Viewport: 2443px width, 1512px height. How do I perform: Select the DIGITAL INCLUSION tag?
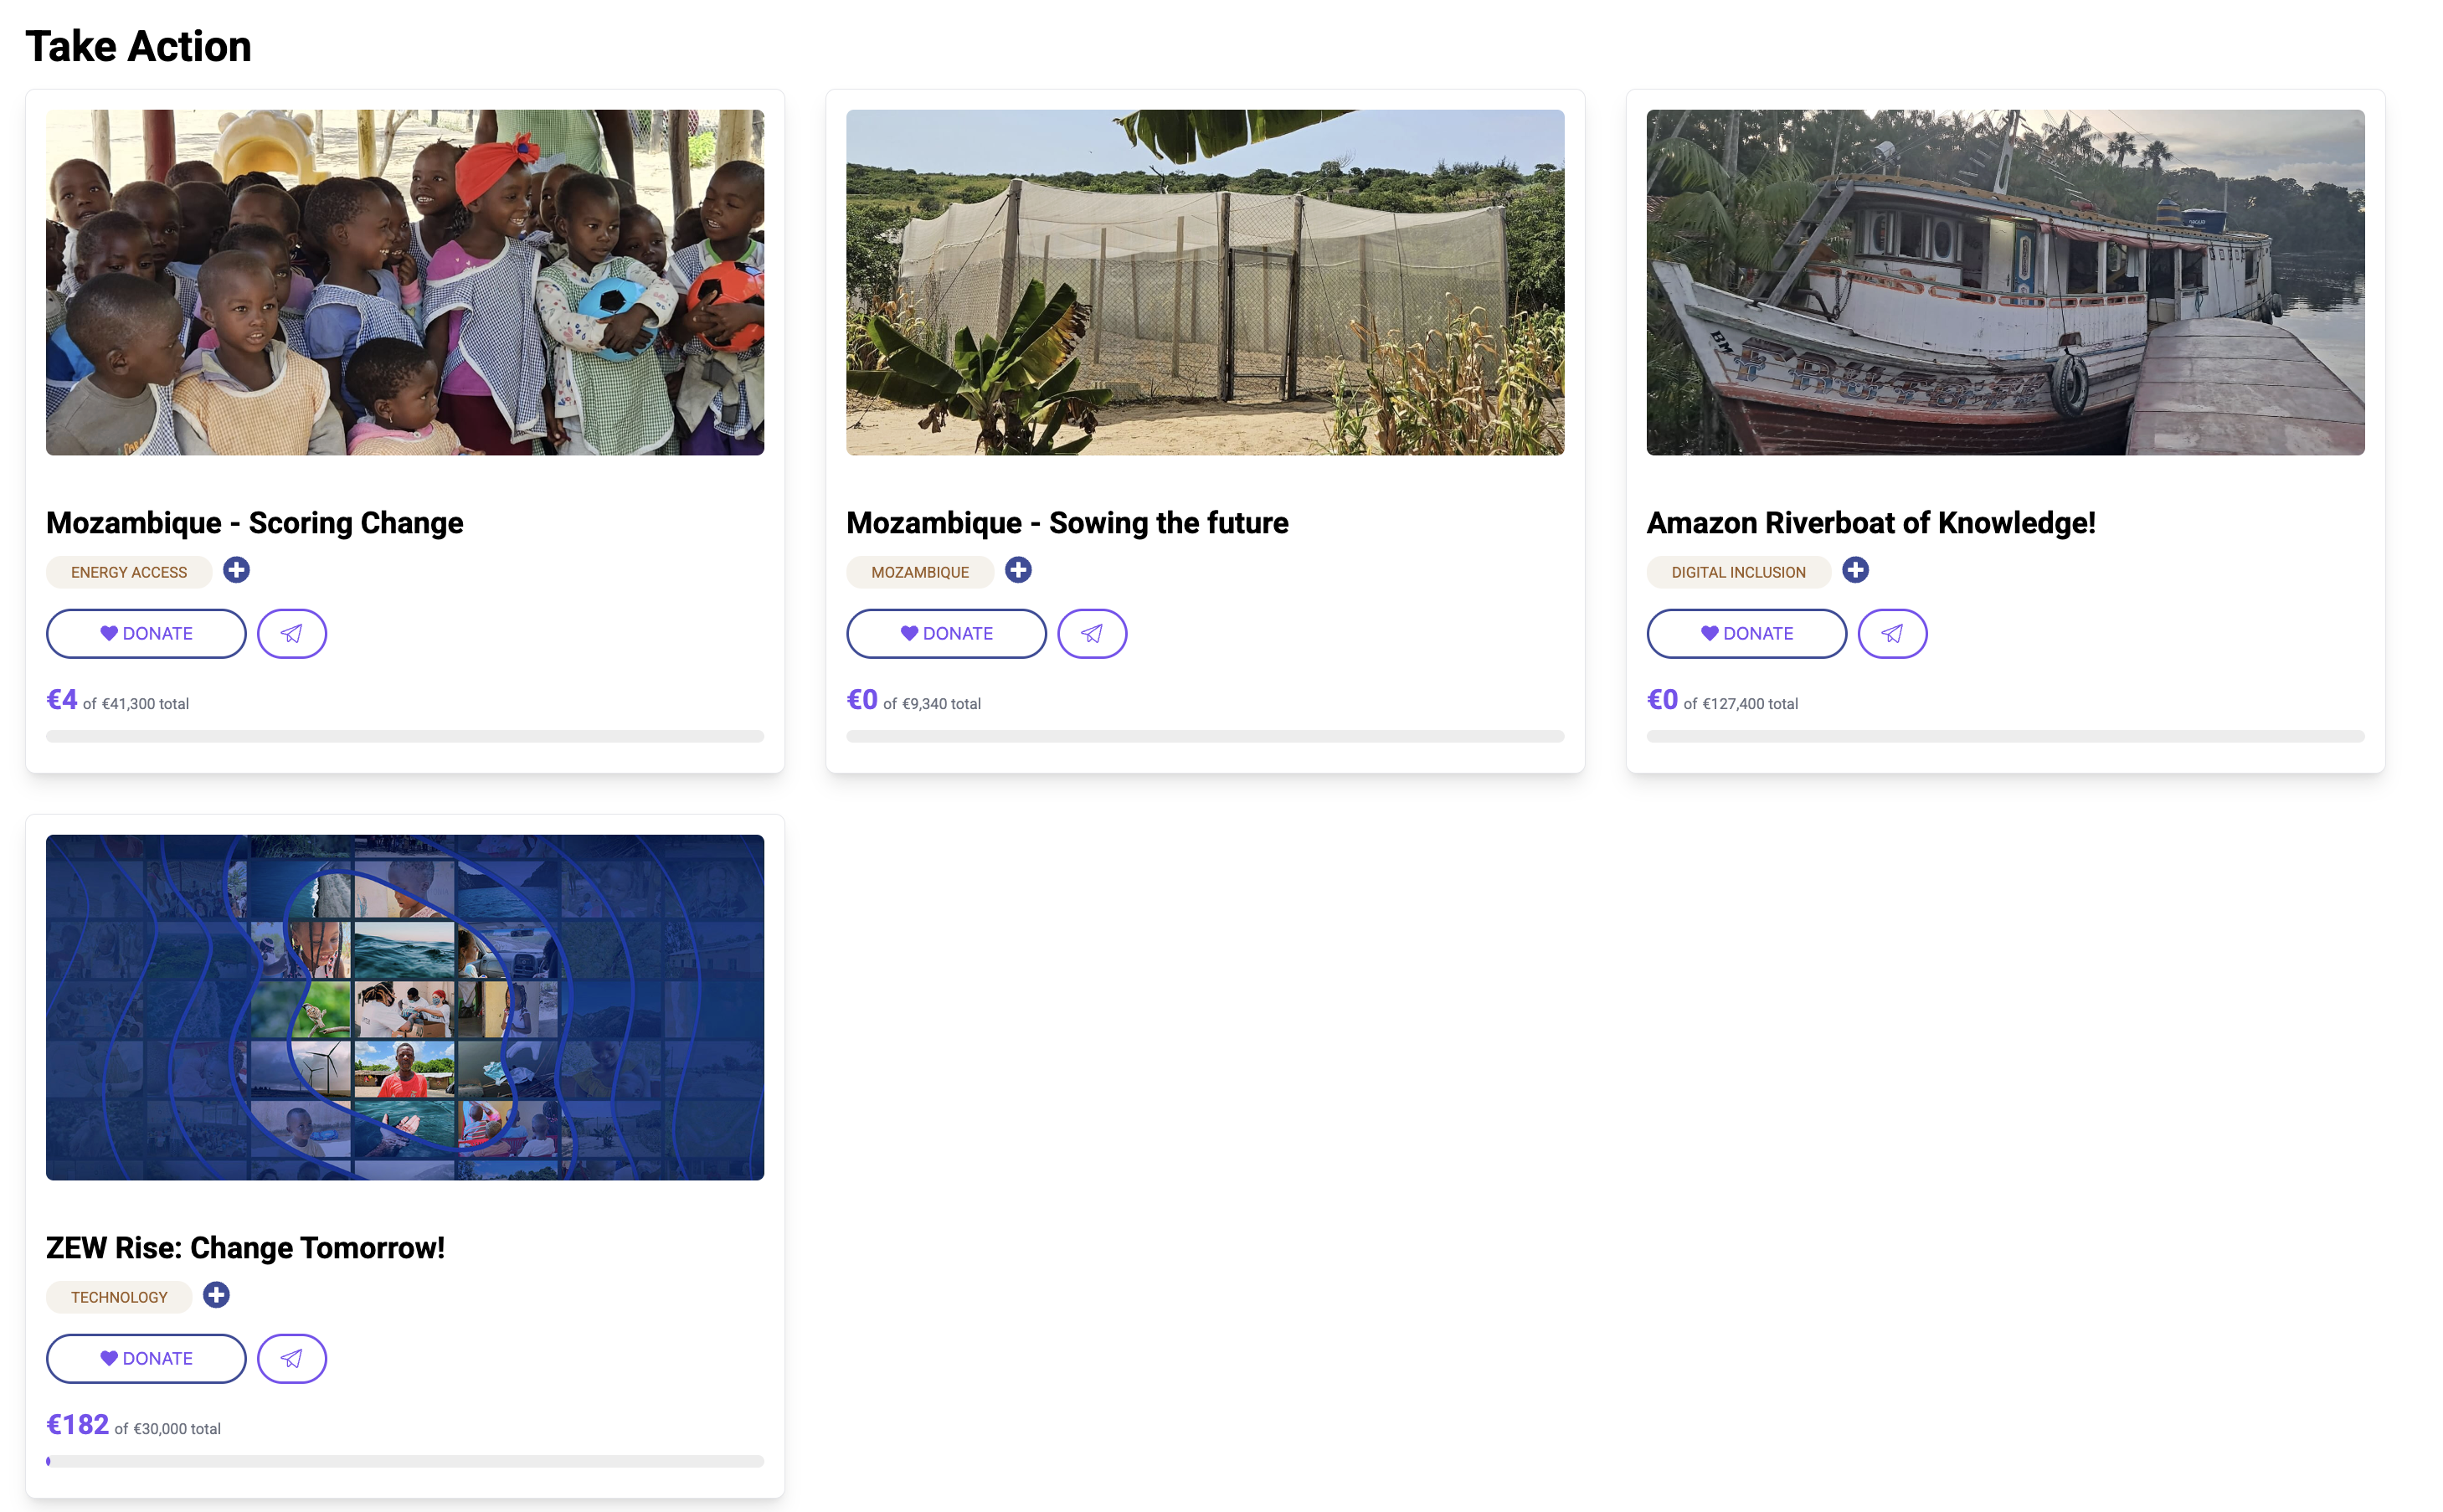(1738, 572)
